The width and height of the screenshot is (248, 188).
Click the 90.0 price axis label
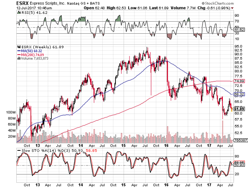pyautogui.click(x=238, y=54)
